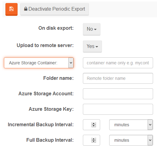This screenshot has height=149, width=157.
Task: Open Incremental Backup Interval minutes unit dropdown
Action: pyautogui.click(x=131, y=125)
